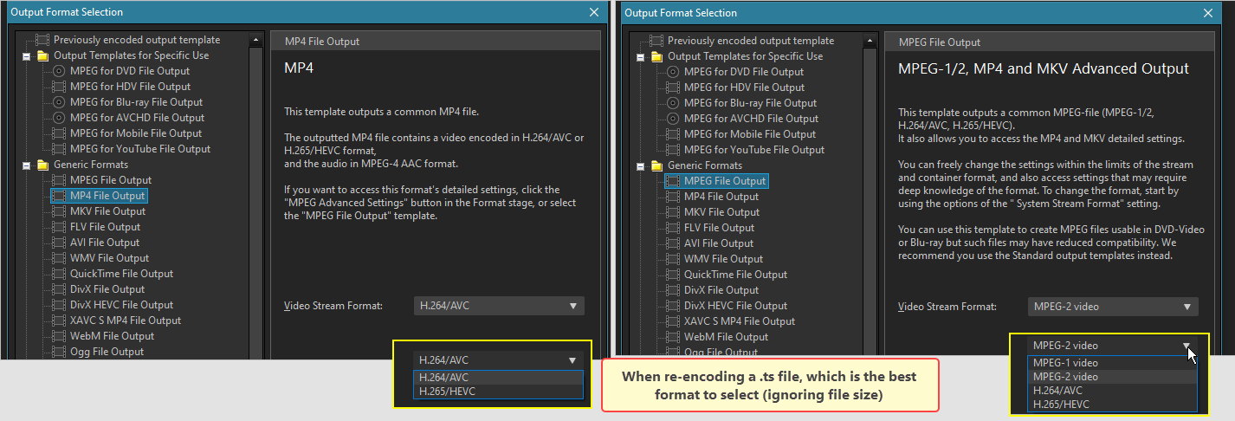The image size is (1235, 421).
Task: Select XAVC S MP4 File Output in right dialog
Action: point(740,321)
